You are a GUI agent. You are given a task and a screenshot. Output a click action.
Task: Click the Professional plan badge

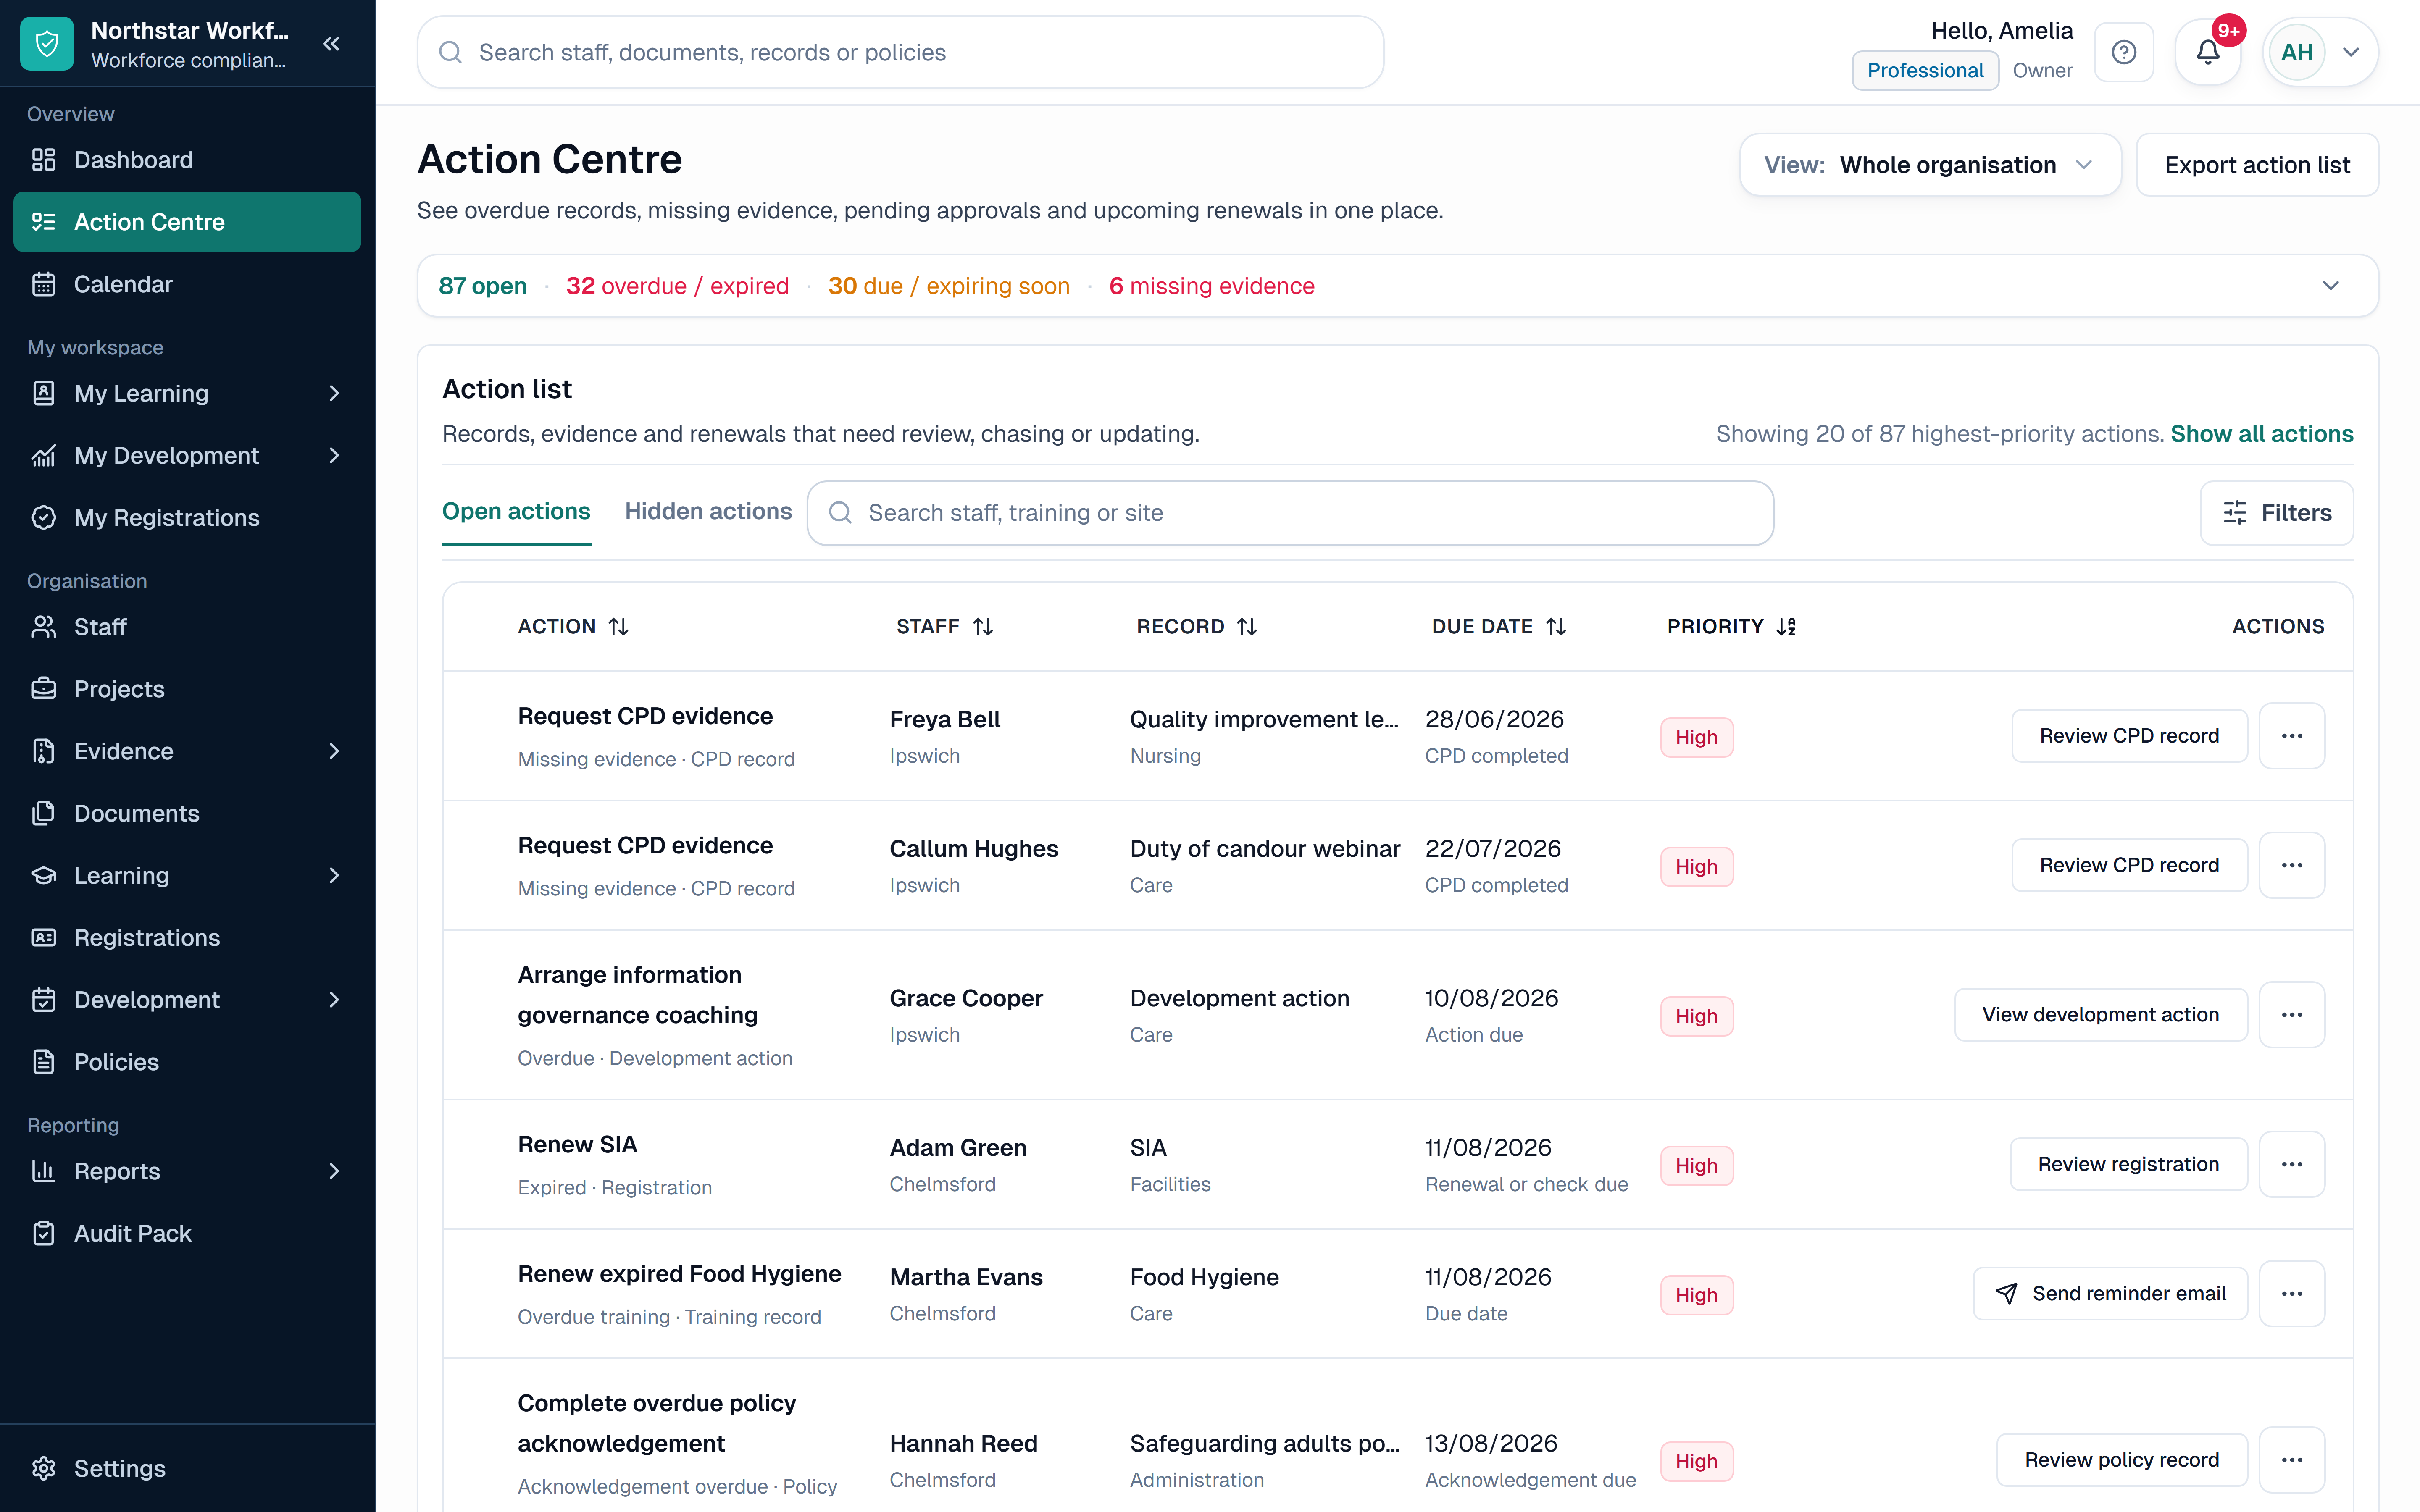pos(1925,71)
